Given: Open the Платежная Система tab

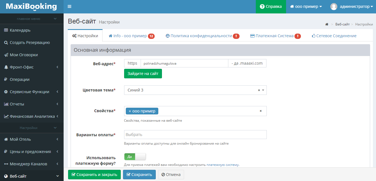Looking at the screenshot, I should tap(275, 36).
